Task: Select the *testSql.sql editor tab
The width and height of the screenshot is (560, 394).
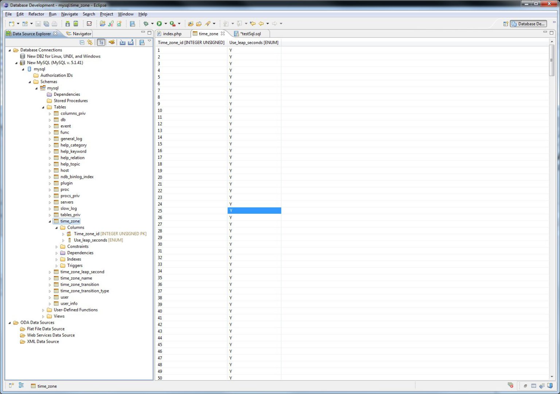Action: [x=250, y=34]
